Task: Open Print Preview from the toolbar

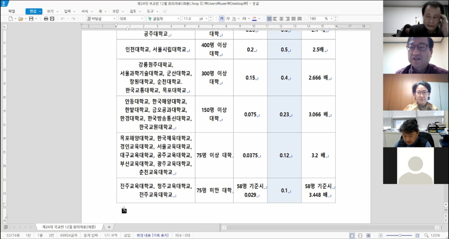Action: pos(52,19)
